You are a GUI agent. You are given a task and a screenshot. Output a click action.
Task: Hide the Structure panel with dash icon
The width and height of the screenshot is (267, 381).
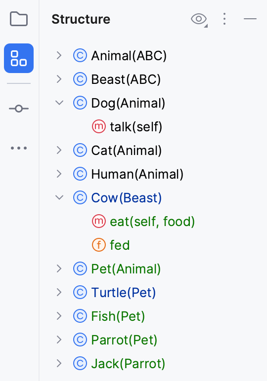click(250, 19)
